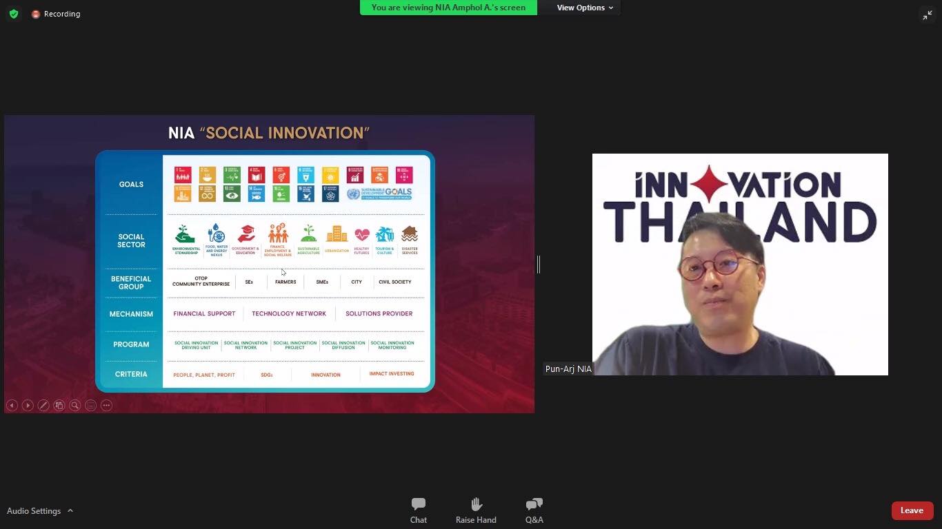Click the green screen-sharing banner
Viewport: 942px width, 529px height.
pos(448,8)
